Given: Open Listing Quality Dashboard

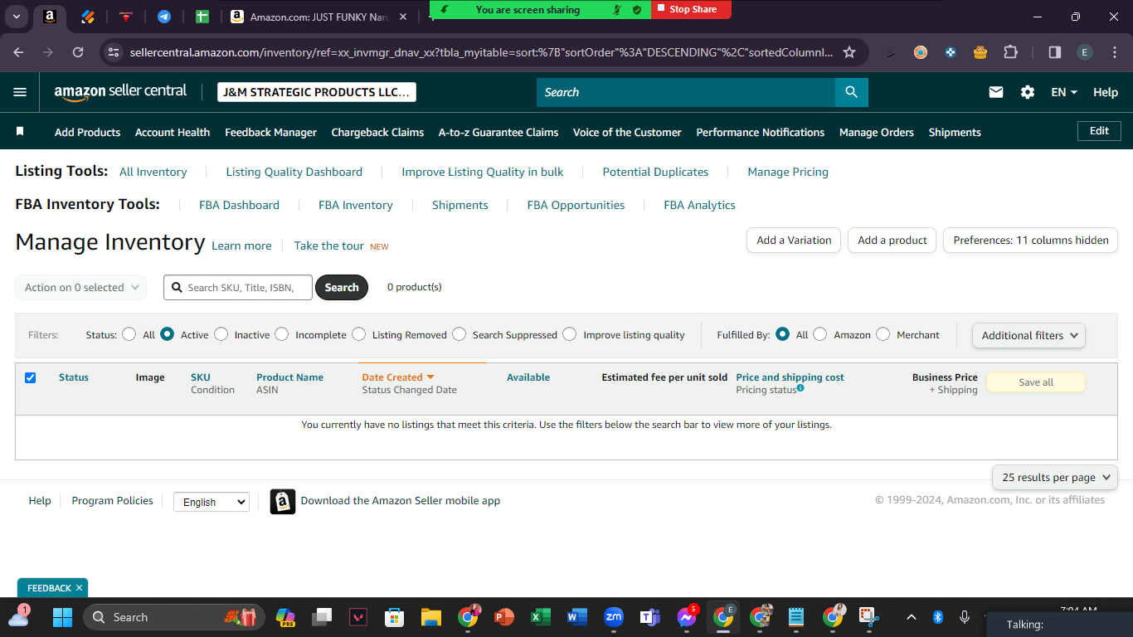Looking at the screenshot, I should point(294,172).
